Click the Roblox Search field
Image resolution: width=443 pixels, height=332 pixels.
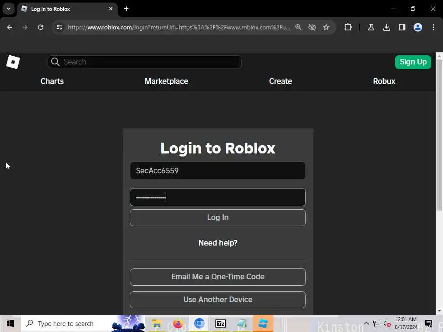(144, 62)
